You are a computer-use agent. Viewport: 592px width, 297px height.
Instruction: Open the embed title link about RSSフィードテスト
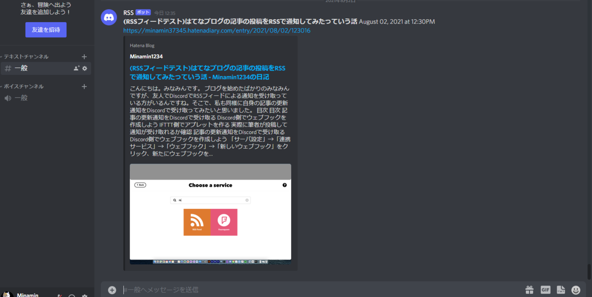207,72
